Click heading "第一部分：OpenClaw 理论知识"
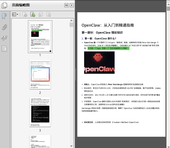 point(102,33)
